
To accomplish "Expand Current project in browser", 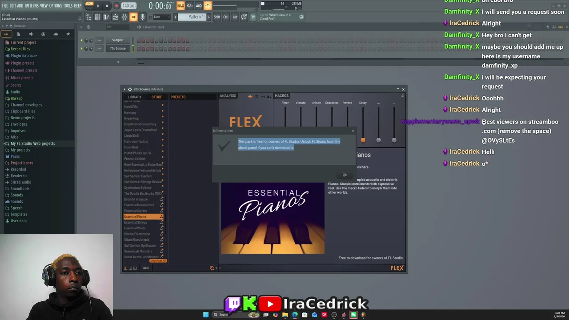I will pos(23,43).
